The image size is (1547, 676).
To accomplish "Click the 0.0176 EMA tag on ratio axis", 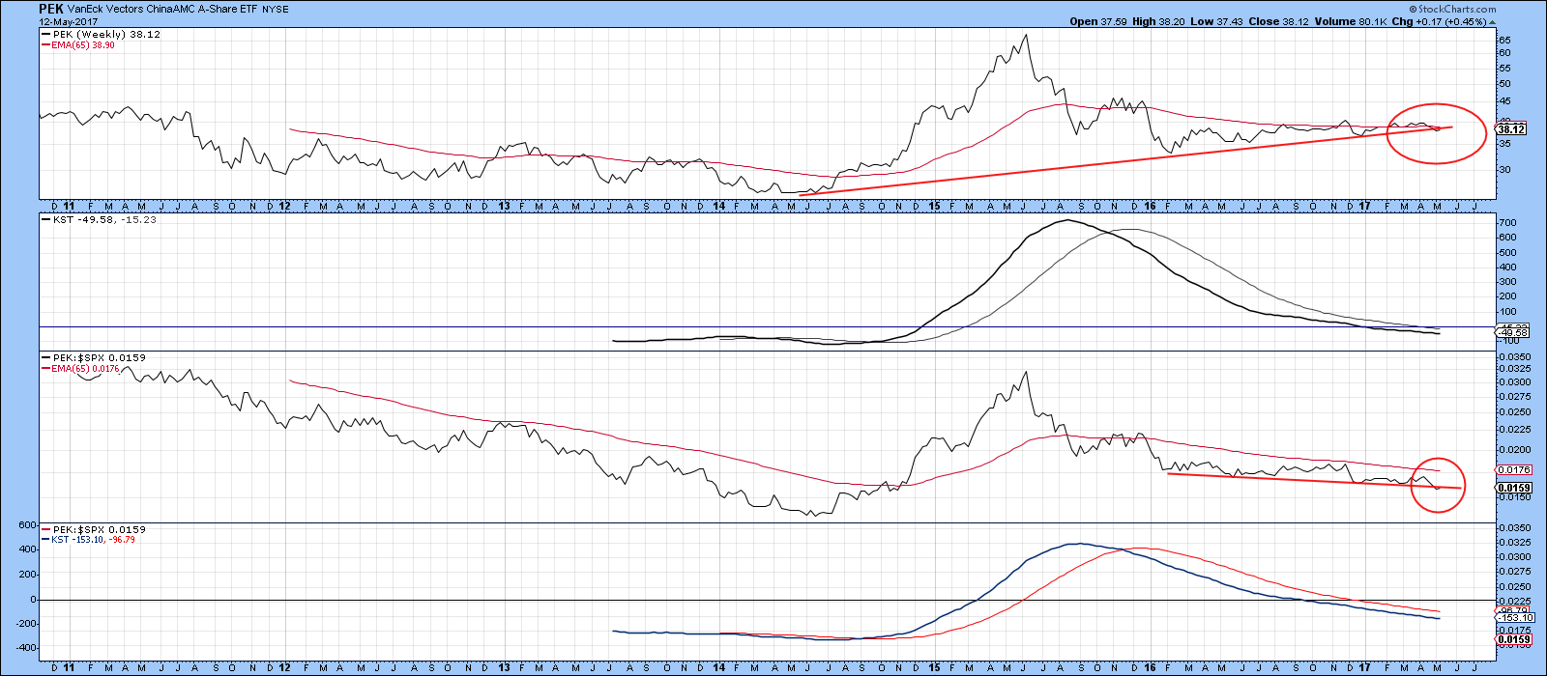I will [1512, 470].
